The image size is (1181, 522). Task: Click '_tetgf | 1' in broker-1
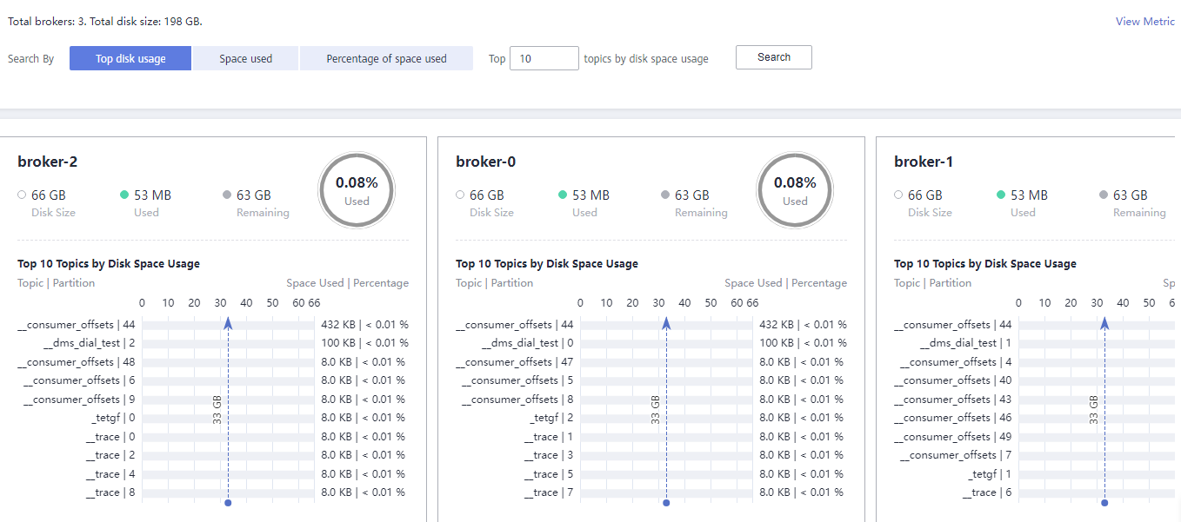pyautogui.click(x=991, y=474)
